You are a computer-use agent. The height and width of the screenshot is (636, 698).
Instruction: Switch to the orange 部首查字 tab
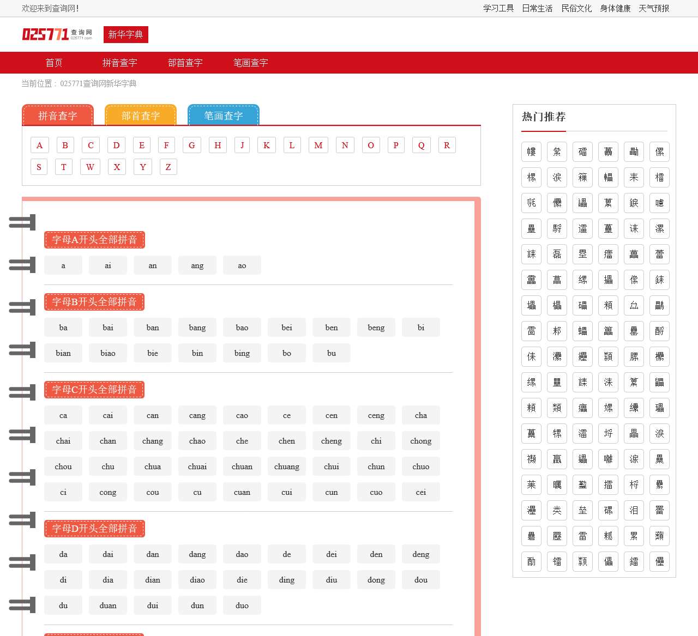pos(141,116)
